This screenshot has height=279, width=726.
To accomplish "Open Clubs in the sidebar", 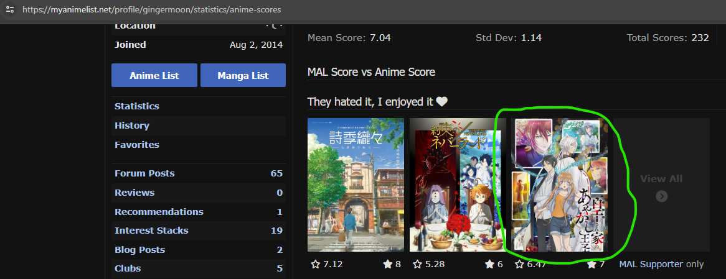I will tap(128, 268).
